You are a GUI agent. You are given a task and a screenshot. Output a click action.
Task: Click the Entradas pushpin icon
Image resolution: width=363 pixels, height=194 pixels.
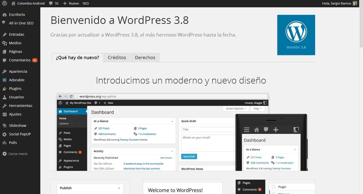point(5,34)
